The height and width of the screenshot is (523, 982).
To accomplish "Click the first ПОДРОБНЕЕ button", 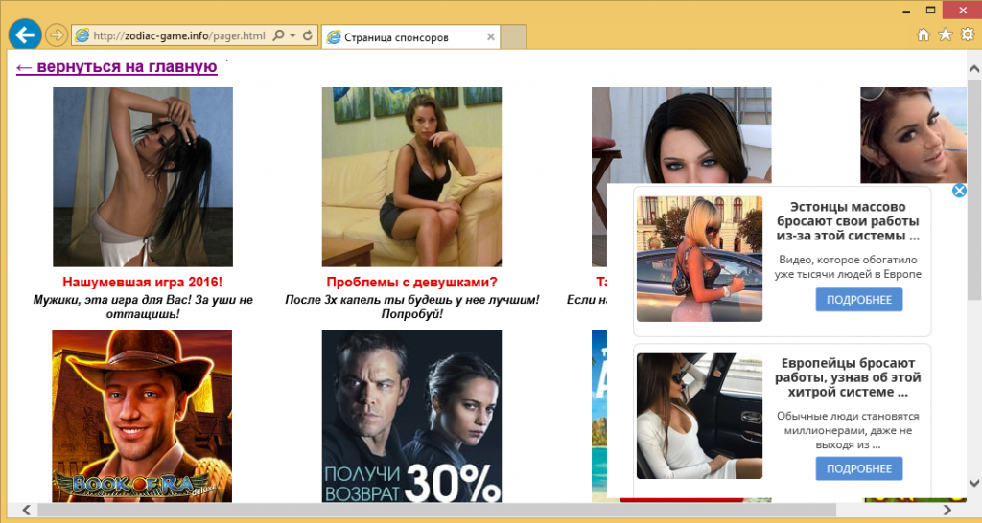I will tap(859, 300).
